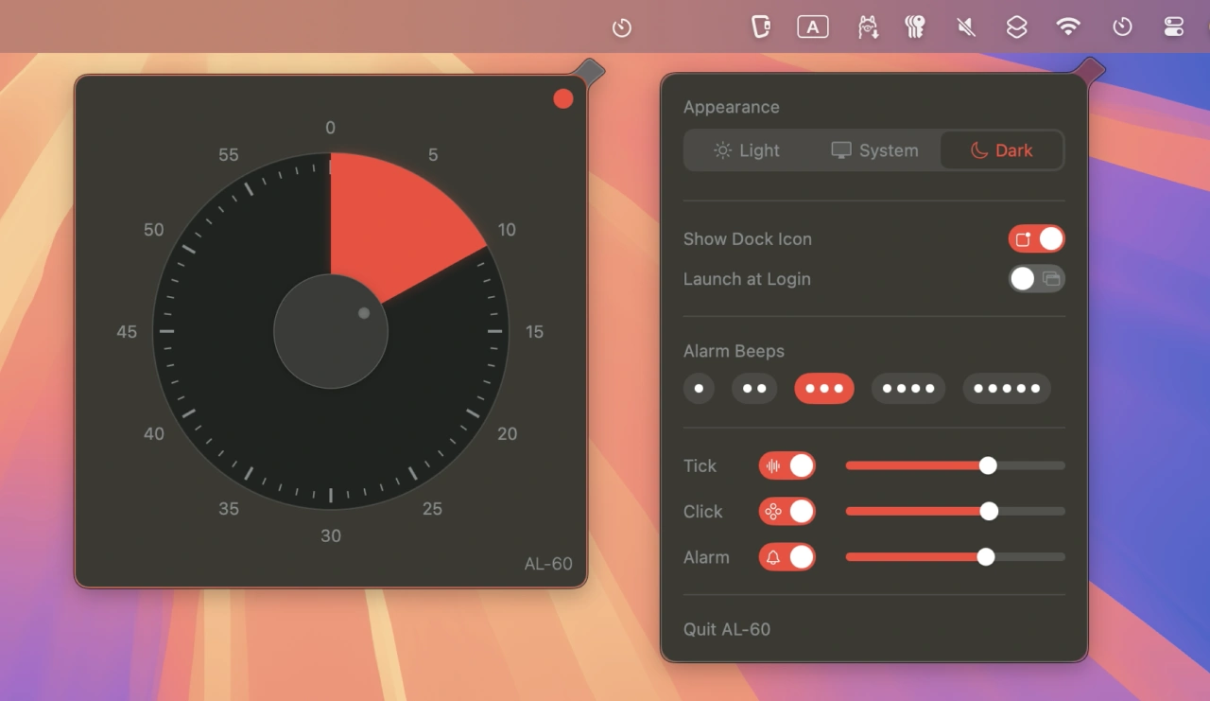Click the center knob of the timer dial
1210x701 pixels.
click(x=331, y=331)
